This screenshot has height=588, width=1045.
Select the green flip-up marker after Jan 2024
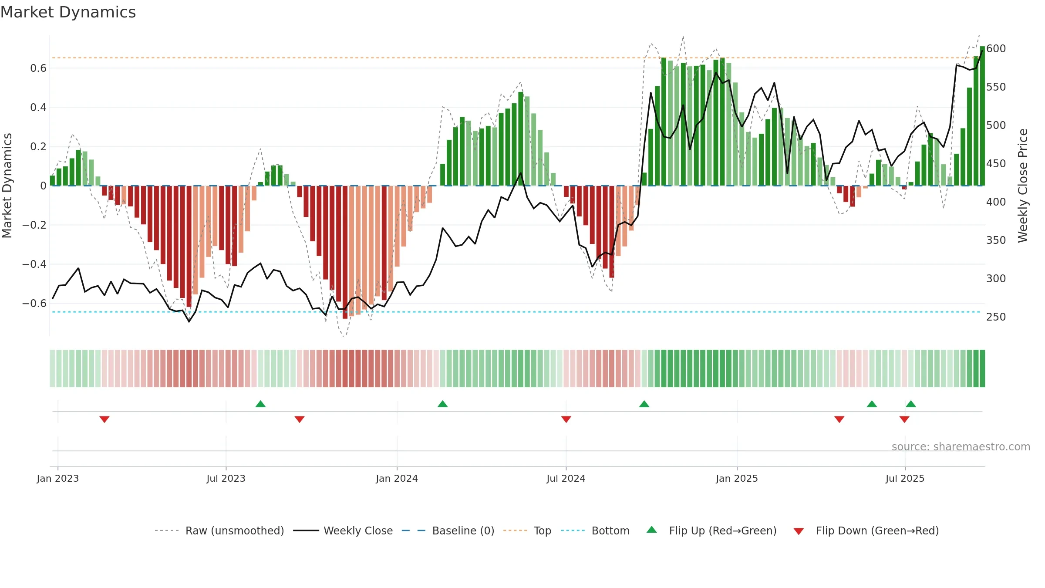pos(442,404)
